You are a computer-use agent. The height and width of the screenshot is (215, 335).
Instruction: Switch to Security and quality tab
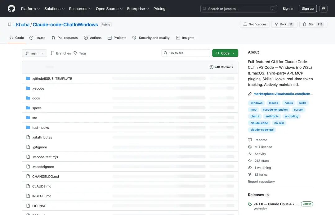click(151, 38)
